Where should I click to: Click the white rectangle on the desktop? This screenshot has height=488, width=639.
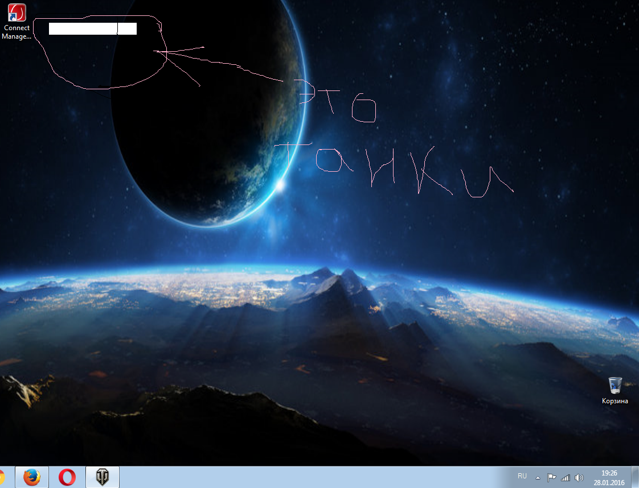[92, 29]
